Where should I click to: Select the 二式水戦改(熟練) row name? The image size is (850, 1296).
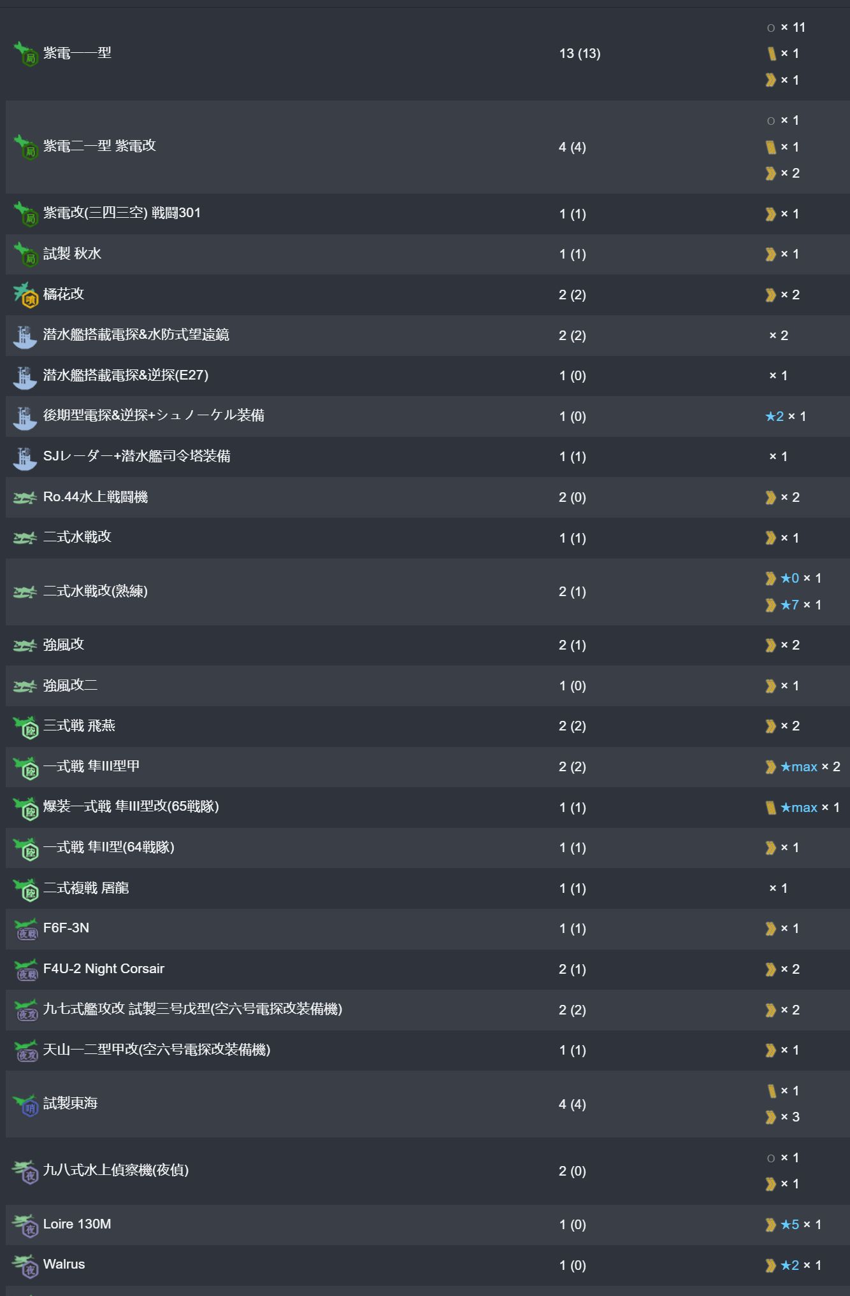96,591
